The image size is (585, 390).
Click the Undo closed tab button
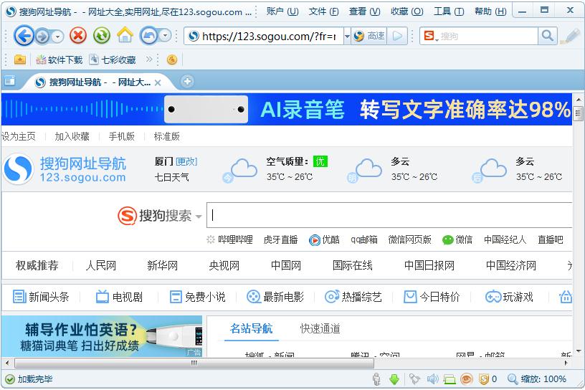[x=148, y=36]
